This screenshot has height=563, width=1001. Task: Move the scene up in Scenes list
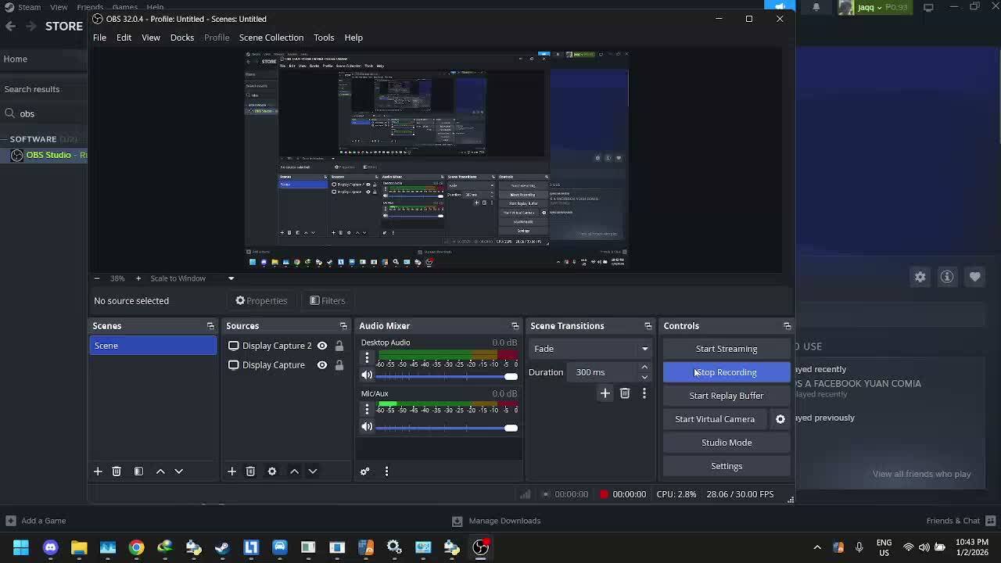pos(160,471)
